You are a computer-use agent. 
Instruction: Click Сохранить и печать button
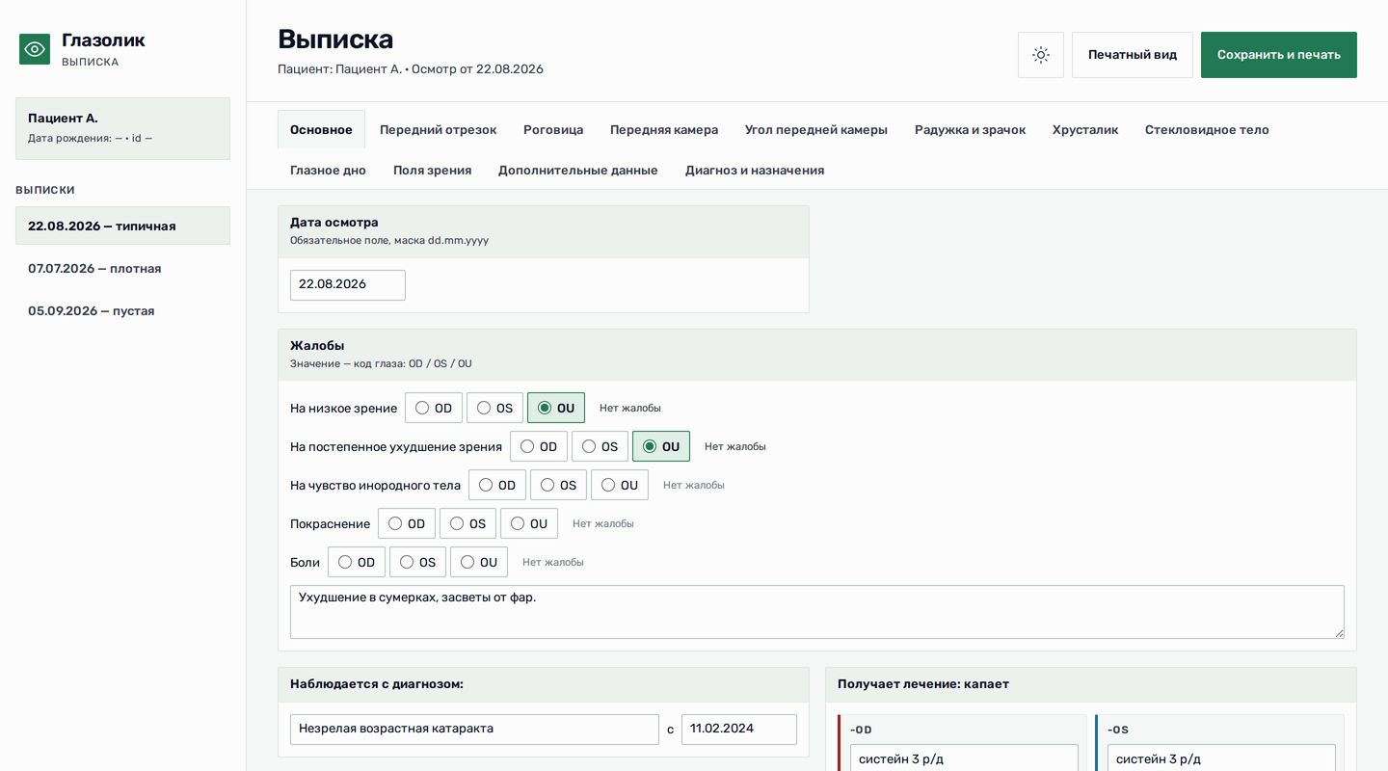tap(1279, 55)
